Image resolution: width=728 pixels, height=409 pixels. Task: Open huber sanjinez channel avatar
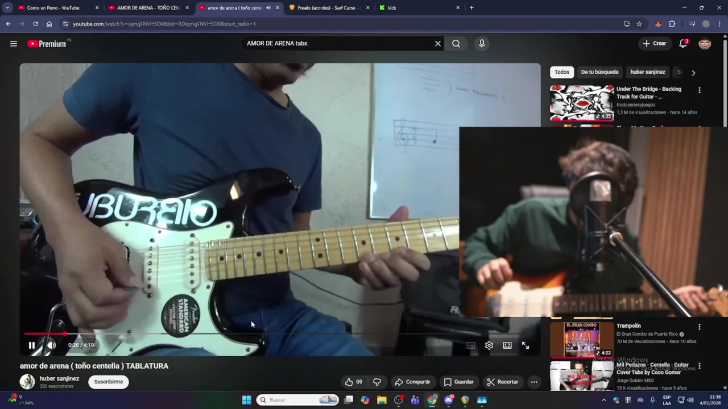click(27, 382)
